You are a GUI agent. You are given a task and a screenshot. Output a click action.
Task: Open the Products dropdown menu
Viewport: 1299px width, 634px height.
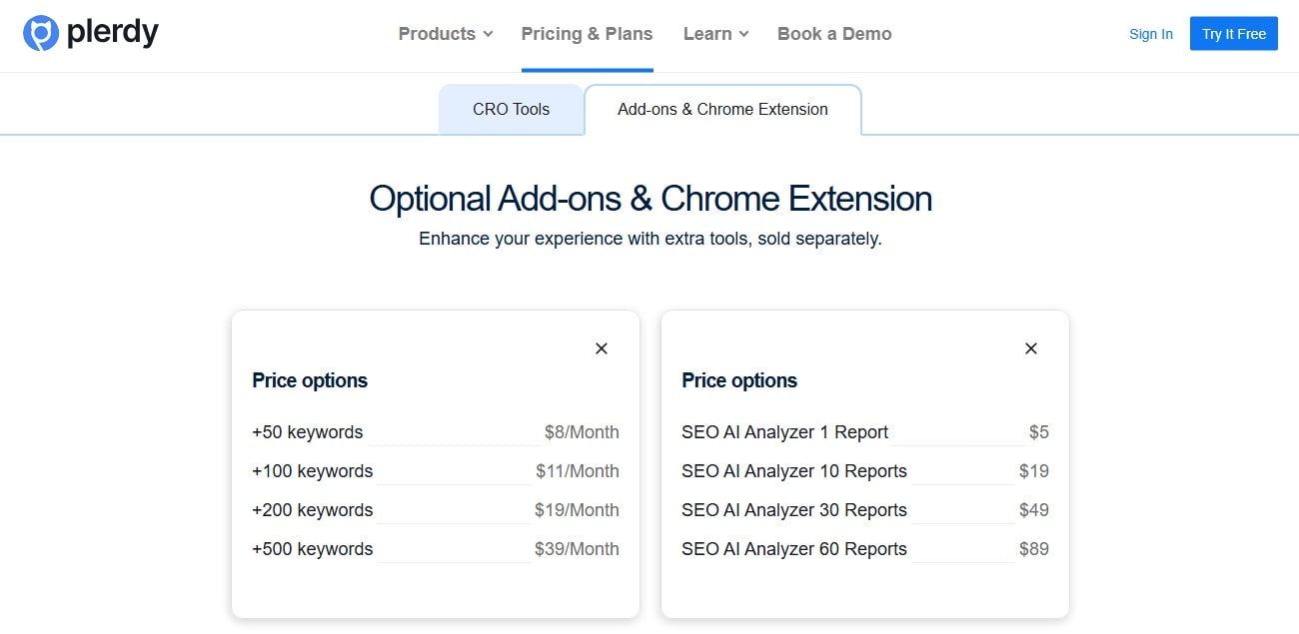(x=437, y=33)
